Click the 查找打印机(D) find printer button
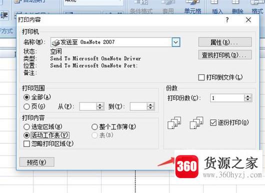This screenshot has width=265, height=193. (225, 55)
